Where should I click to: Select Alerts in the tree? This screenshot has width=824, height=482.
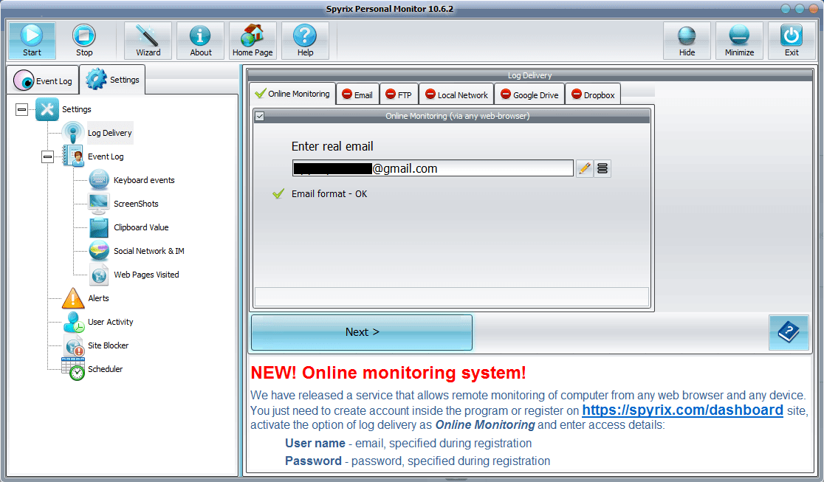(x=98, y=298)
